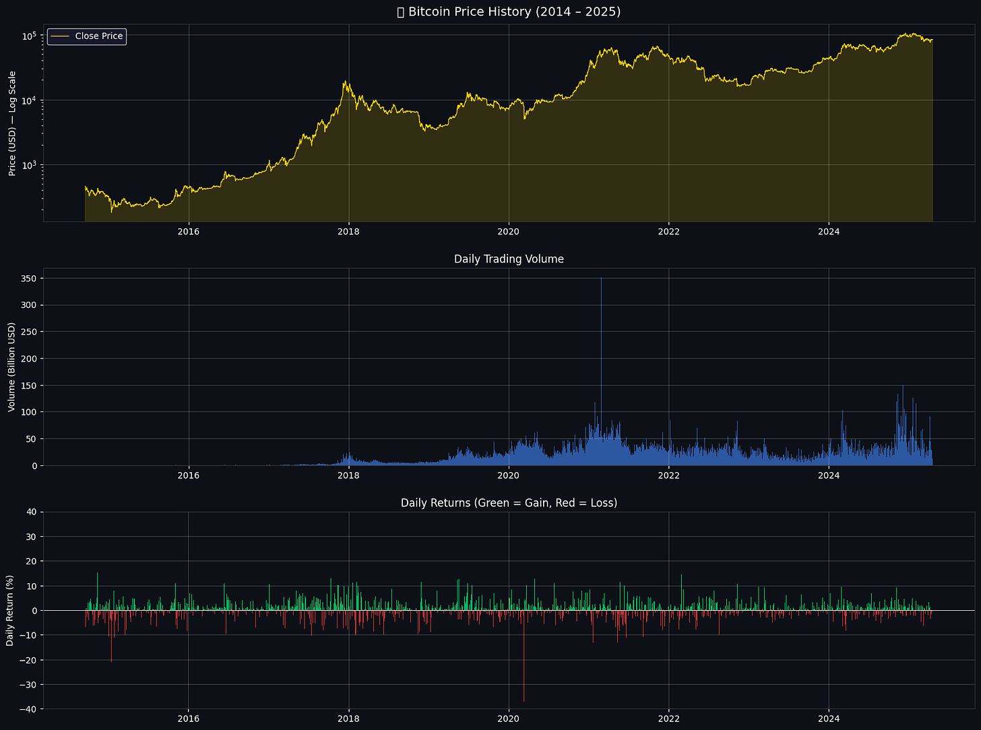Click the −40 tick on the returns axis
Screen dimensions: 981x730
[x=28, y=709]
